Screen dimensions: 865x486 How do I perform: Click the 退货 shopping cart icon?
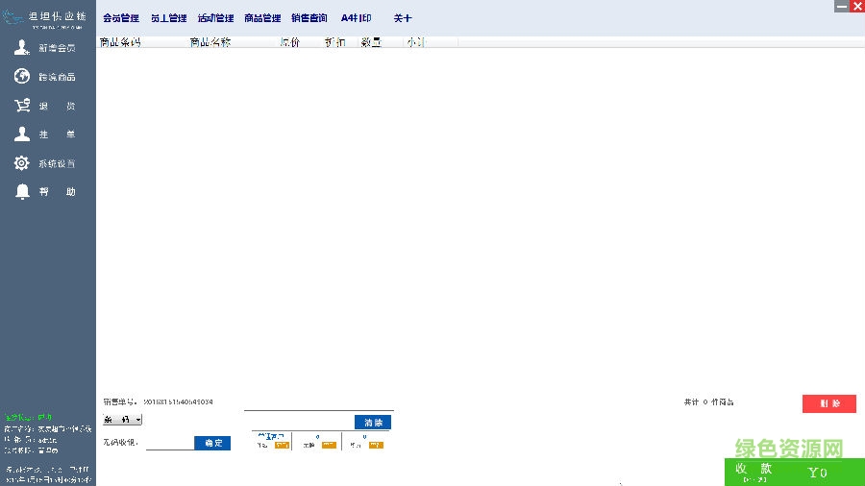coord(21,106)
